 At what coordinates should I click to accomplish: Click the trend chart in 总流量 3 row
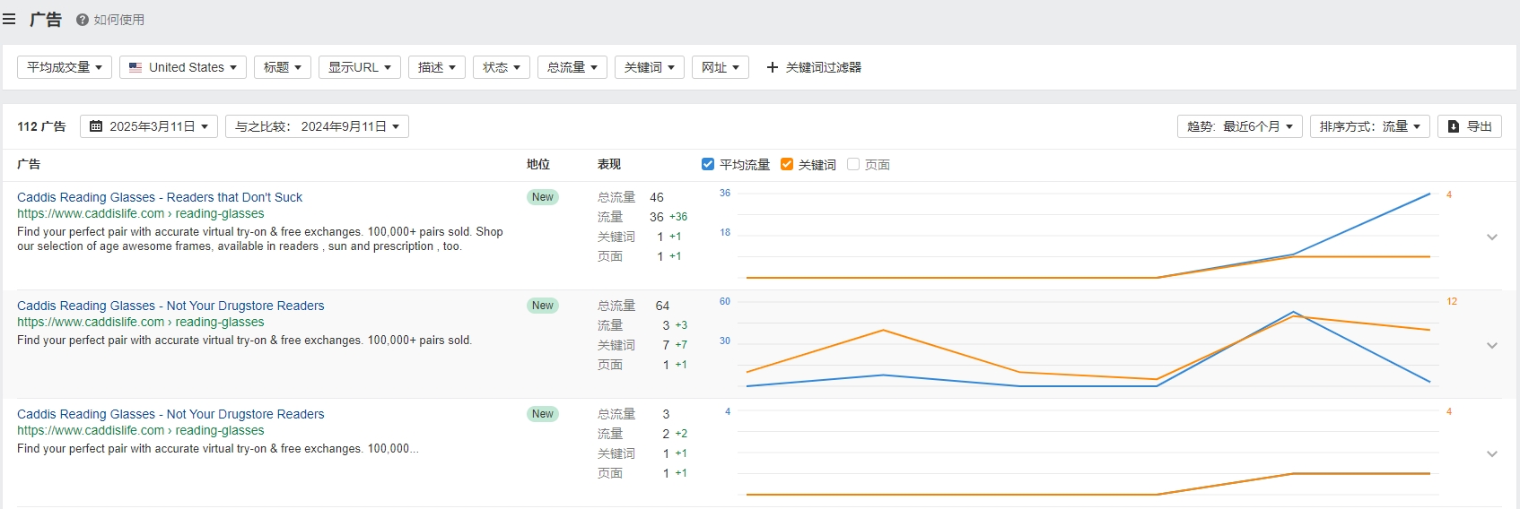[x=1088, y=453]
